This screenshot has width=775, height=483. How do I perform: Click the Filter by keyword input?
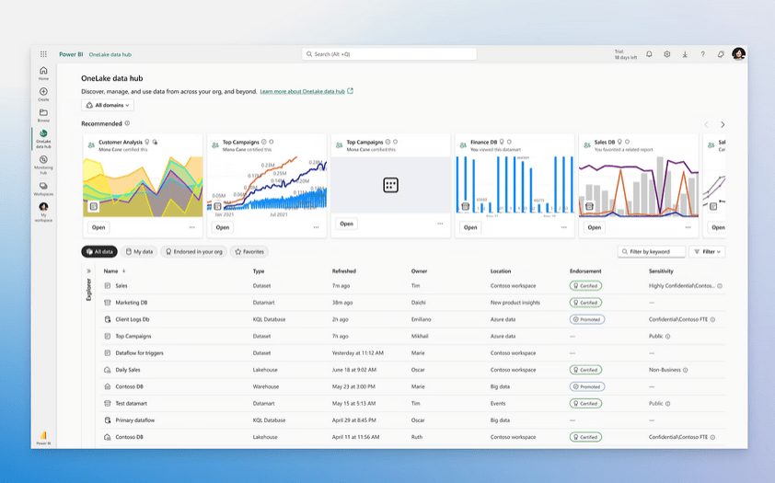[x=652, y=251]
